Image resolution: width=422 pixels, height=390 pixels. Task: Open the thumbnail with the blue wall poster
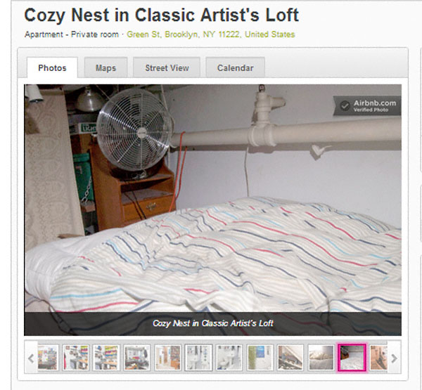(260, 358)
